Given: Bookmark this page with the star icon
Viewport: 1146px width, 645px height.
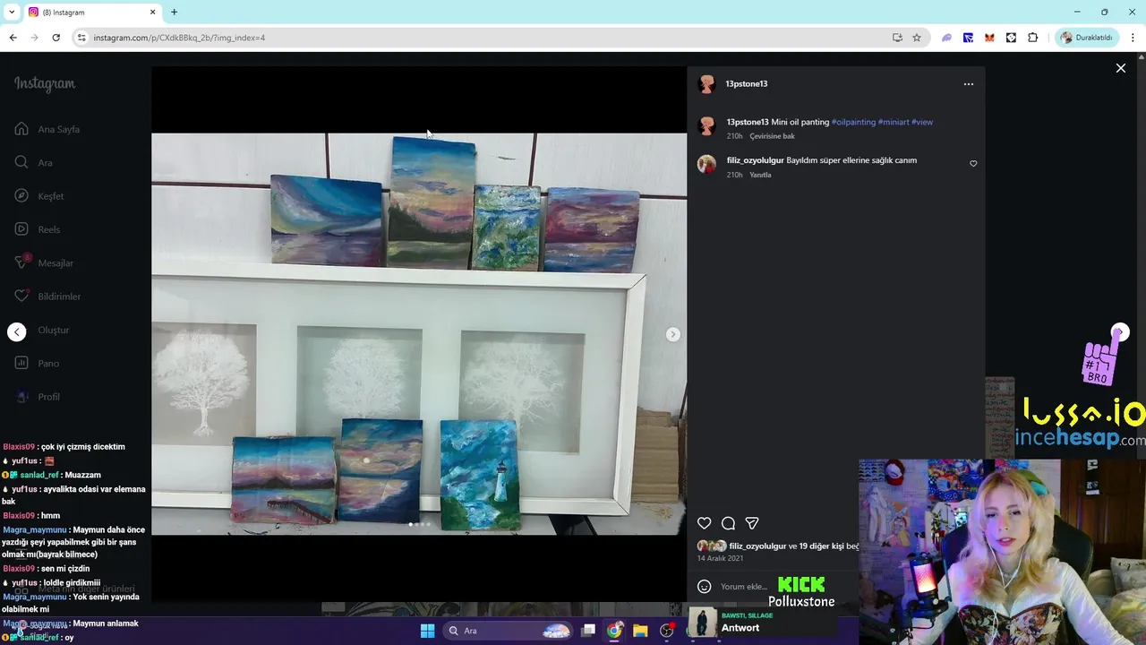Looking at the screenshot, I should coord(917,38).
